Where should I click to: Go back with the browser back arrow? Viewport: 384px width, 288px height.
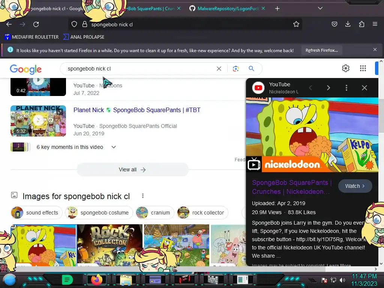point(9,24)
